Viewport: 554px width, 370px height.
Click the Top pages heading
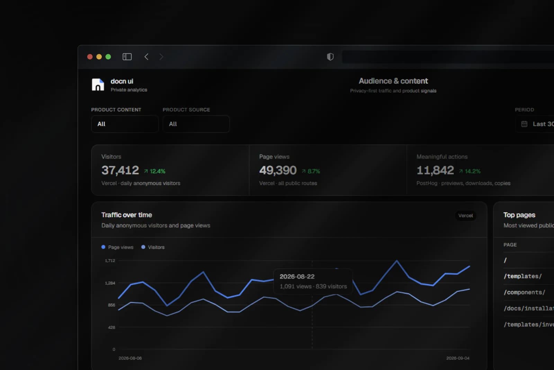pyautogui.click(x=519, y=215)
